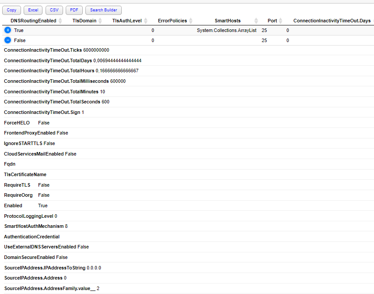Sort by TlsAuthLevel column header
The height and width of the screenshot is (294, 374).
tap(127, 21)
